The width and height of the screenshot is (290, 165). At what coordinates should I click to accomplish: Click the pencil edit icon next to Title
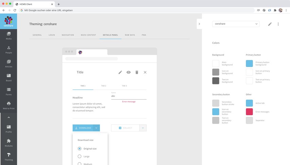pos(120,73)
